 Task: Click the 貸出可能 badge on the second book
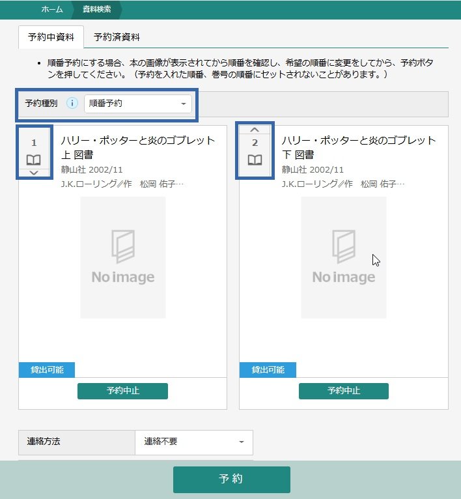coord(268,370)
